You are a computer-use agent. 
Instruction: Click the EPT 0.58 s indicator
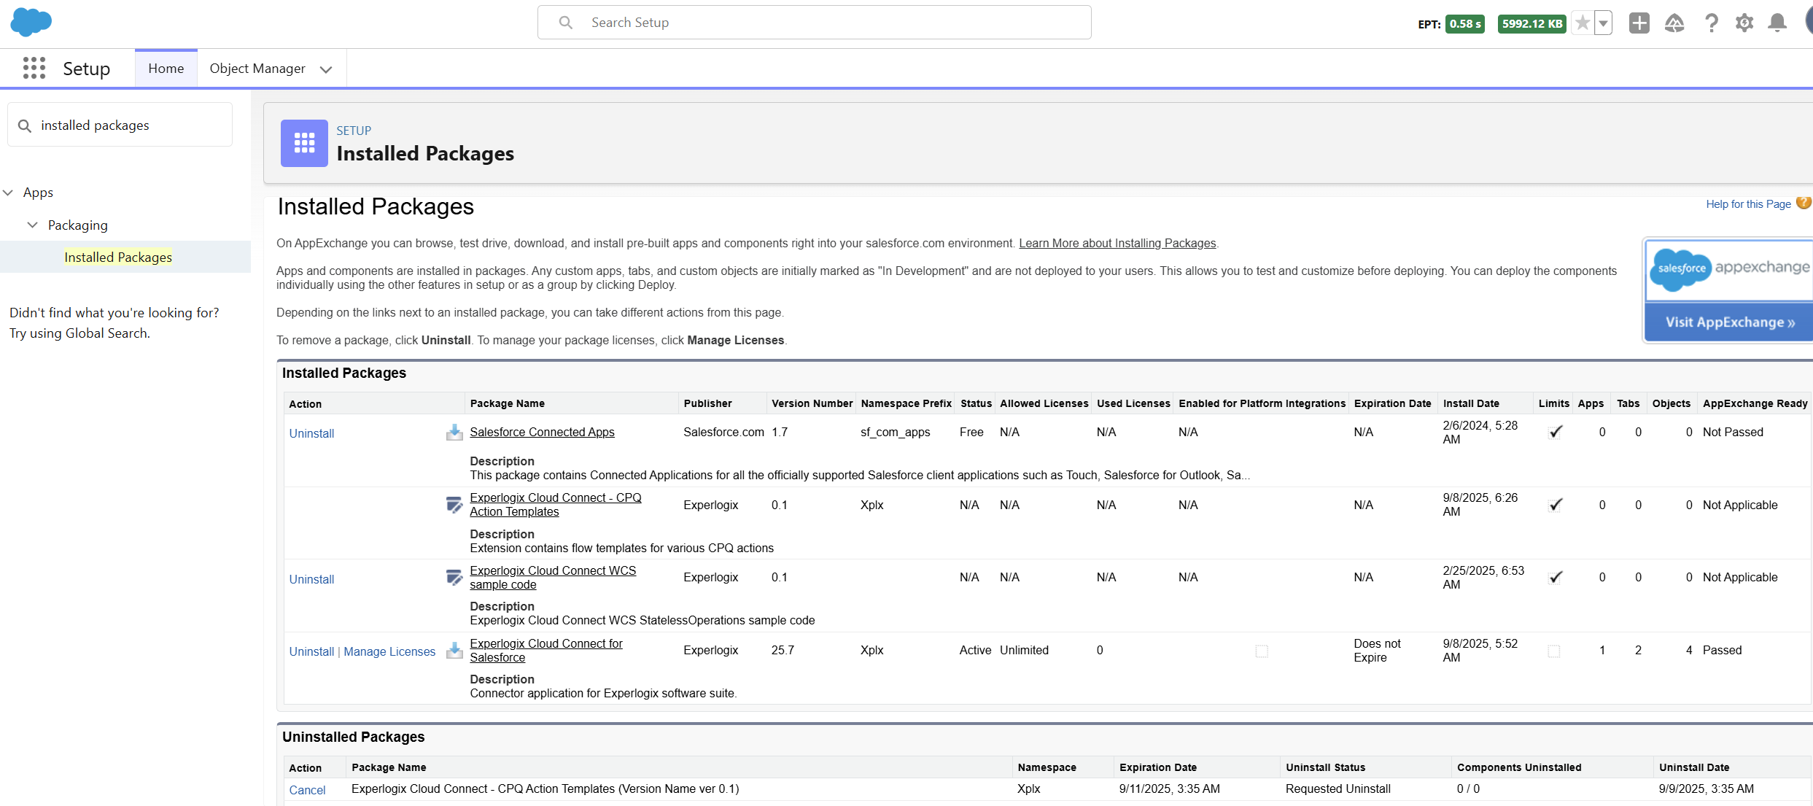tap(1464, 23)
